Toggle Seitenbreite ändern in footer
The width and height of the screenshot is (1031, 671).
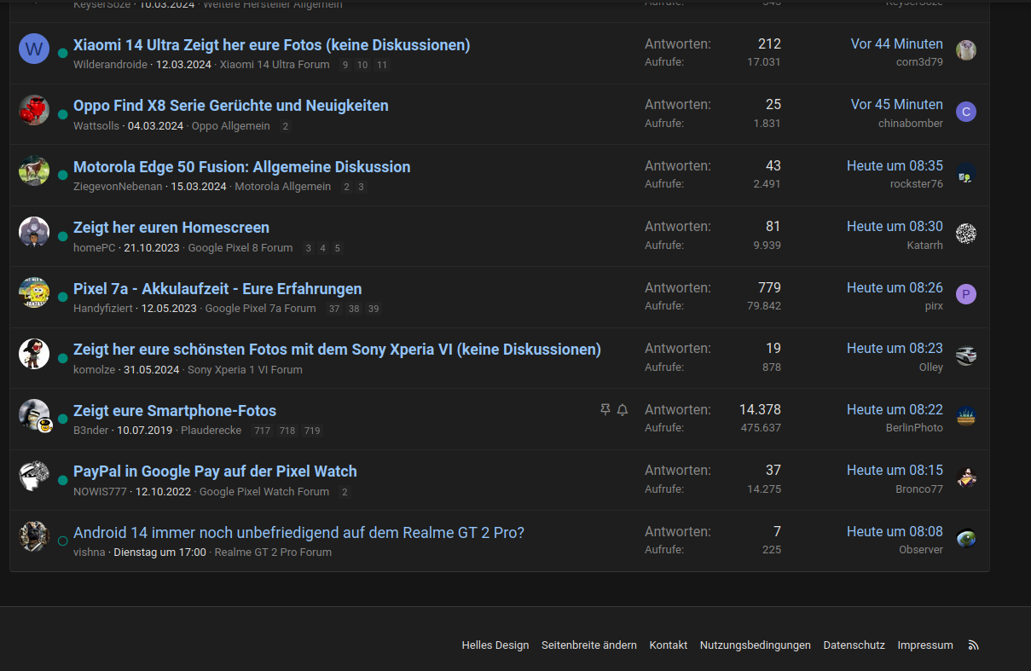(588, 645)
